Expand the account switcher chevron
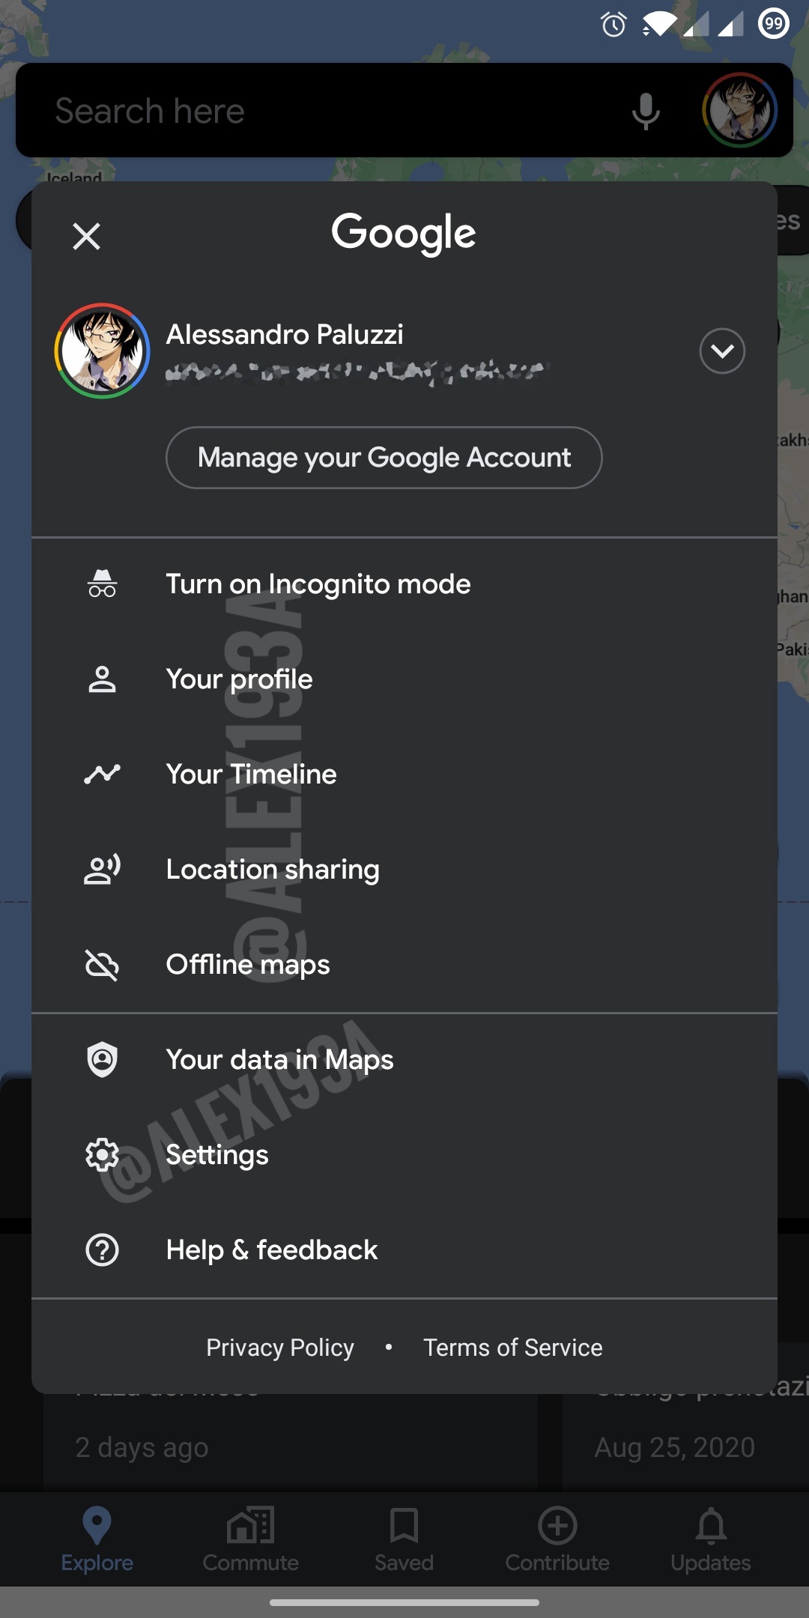Image resolution: width=809 pixels, height=1618 pixels. [x=721, y=351]
